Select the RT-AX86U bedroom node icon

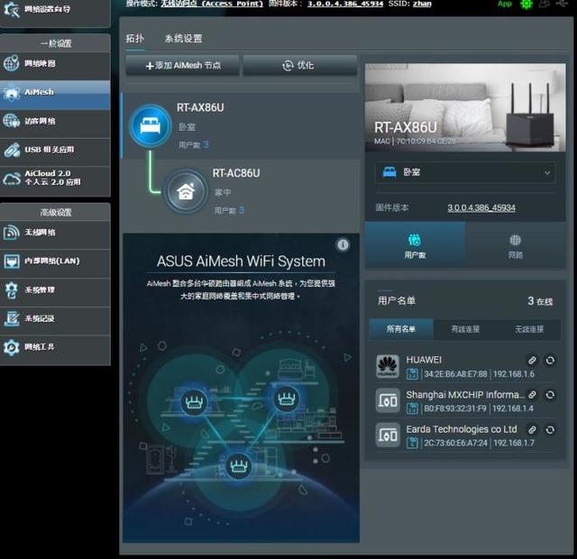point(151,126)
